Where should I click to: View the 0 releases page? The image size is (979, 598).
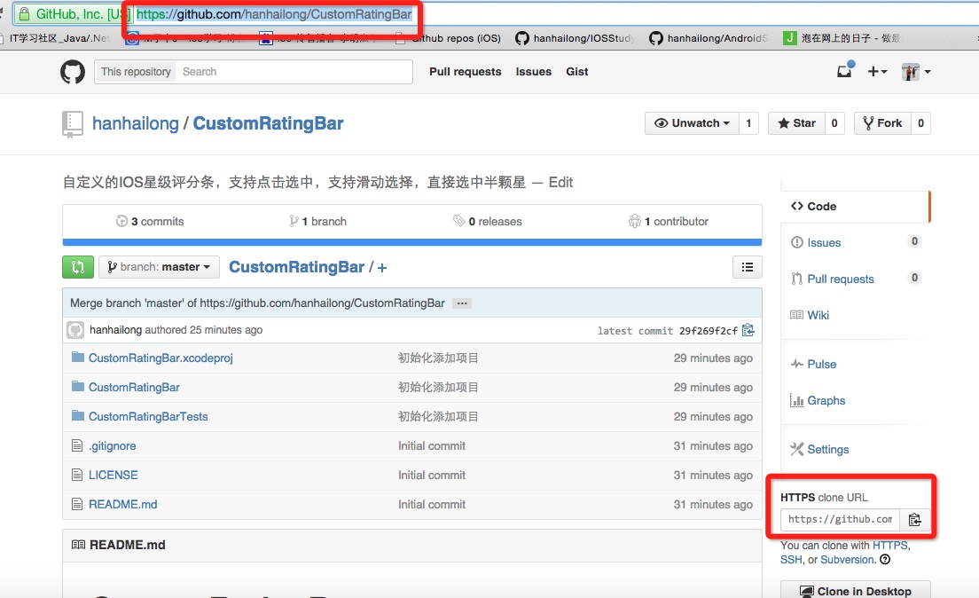(x=488, y=221)
